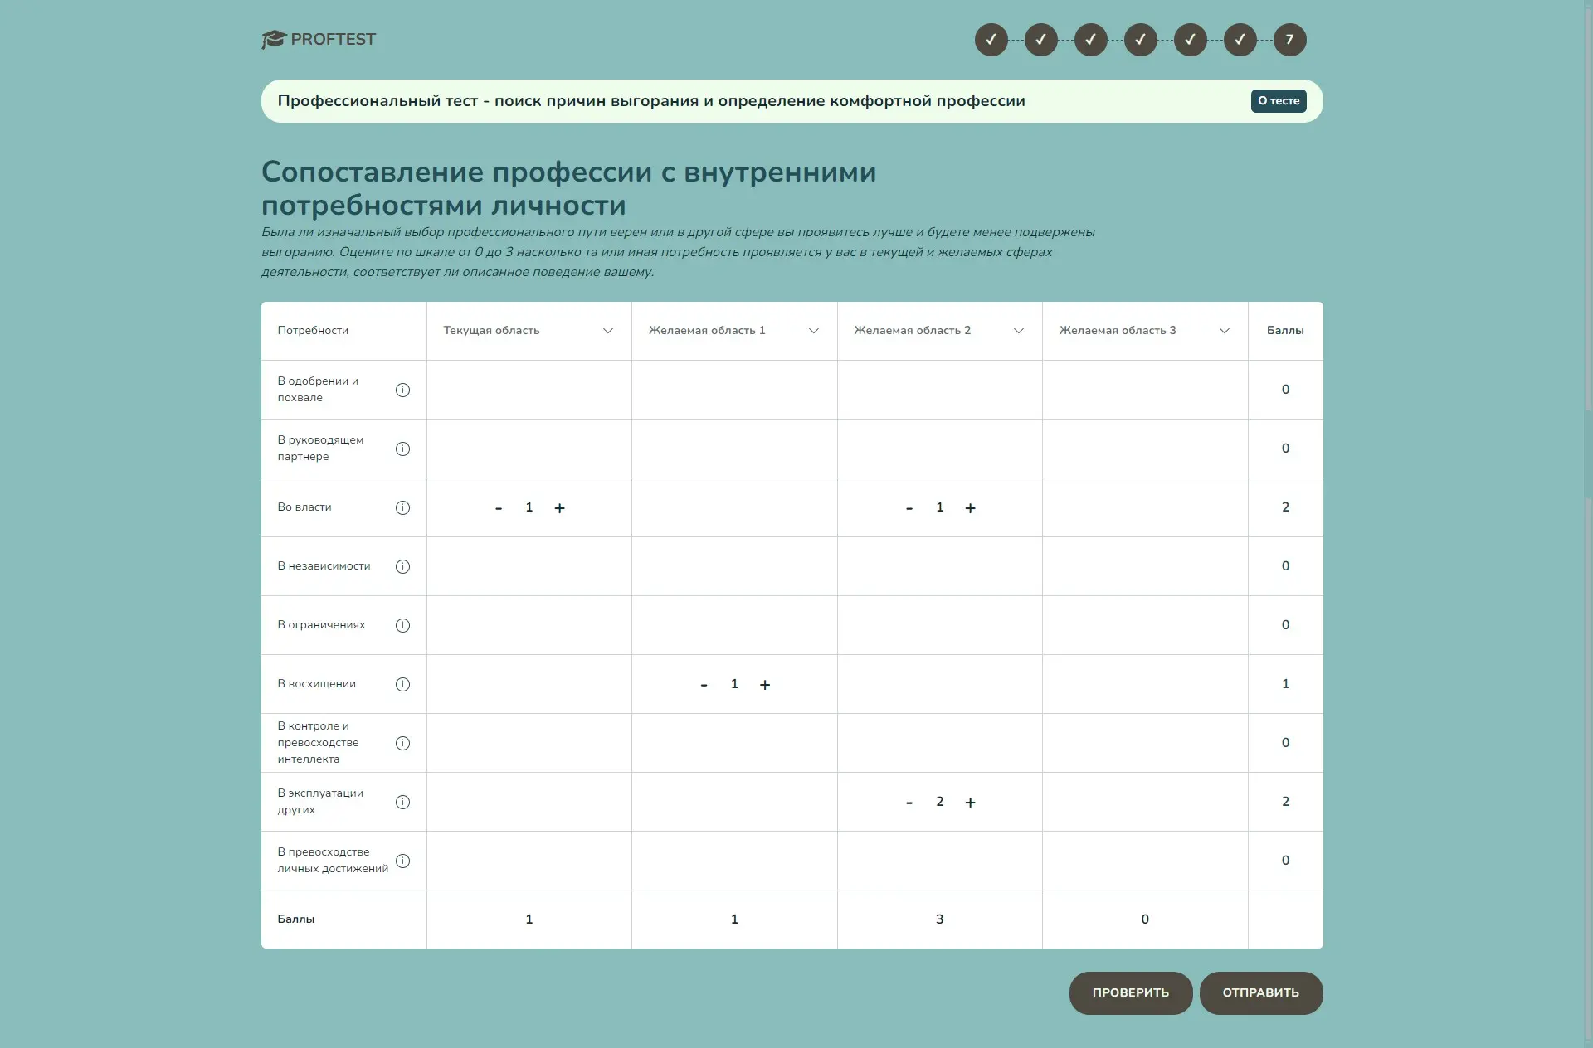Expand 'Желаемая область 3' dropdown
This screenshot has width=1593, height=1048.
click(x=1224, y=331)
